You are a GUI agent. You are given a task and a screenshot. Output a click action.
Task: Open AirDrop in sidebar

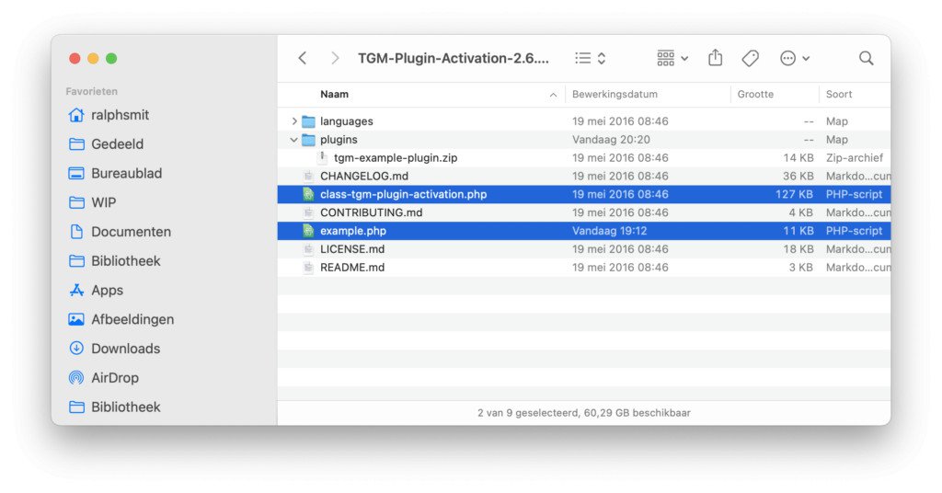104,378
